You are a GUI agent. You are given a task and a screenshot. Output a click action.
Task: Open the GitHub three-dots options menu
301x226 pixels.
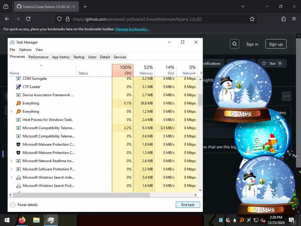point(286,96)
